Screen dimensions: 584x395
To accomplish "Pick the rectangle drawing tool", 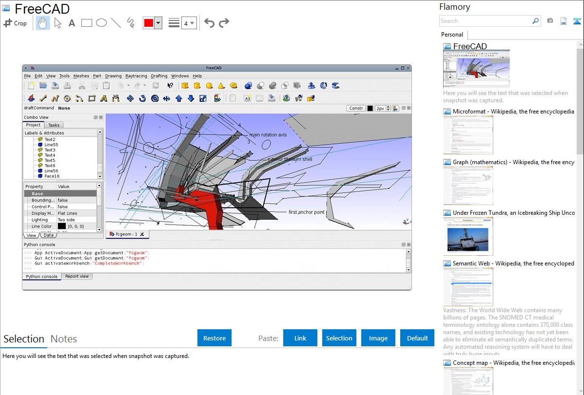I will [86, 23].
